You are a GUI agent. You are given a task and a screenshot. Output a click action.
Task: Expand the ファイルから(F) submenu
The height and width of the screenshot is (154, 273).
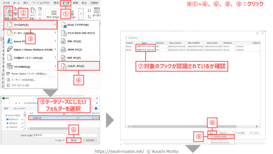pos(31,25)
